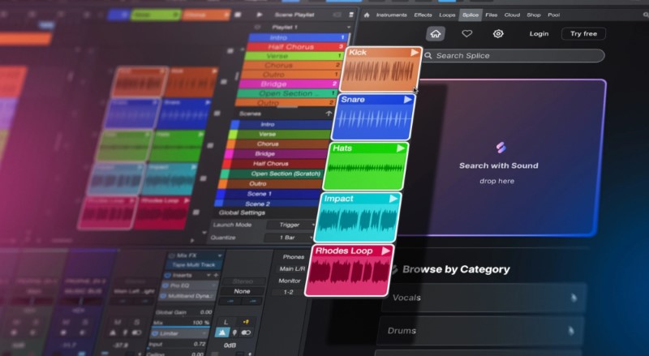The width and height of the screenshot is (649, 356).
Task: Play the Impact clip preview
Action: 393,199
